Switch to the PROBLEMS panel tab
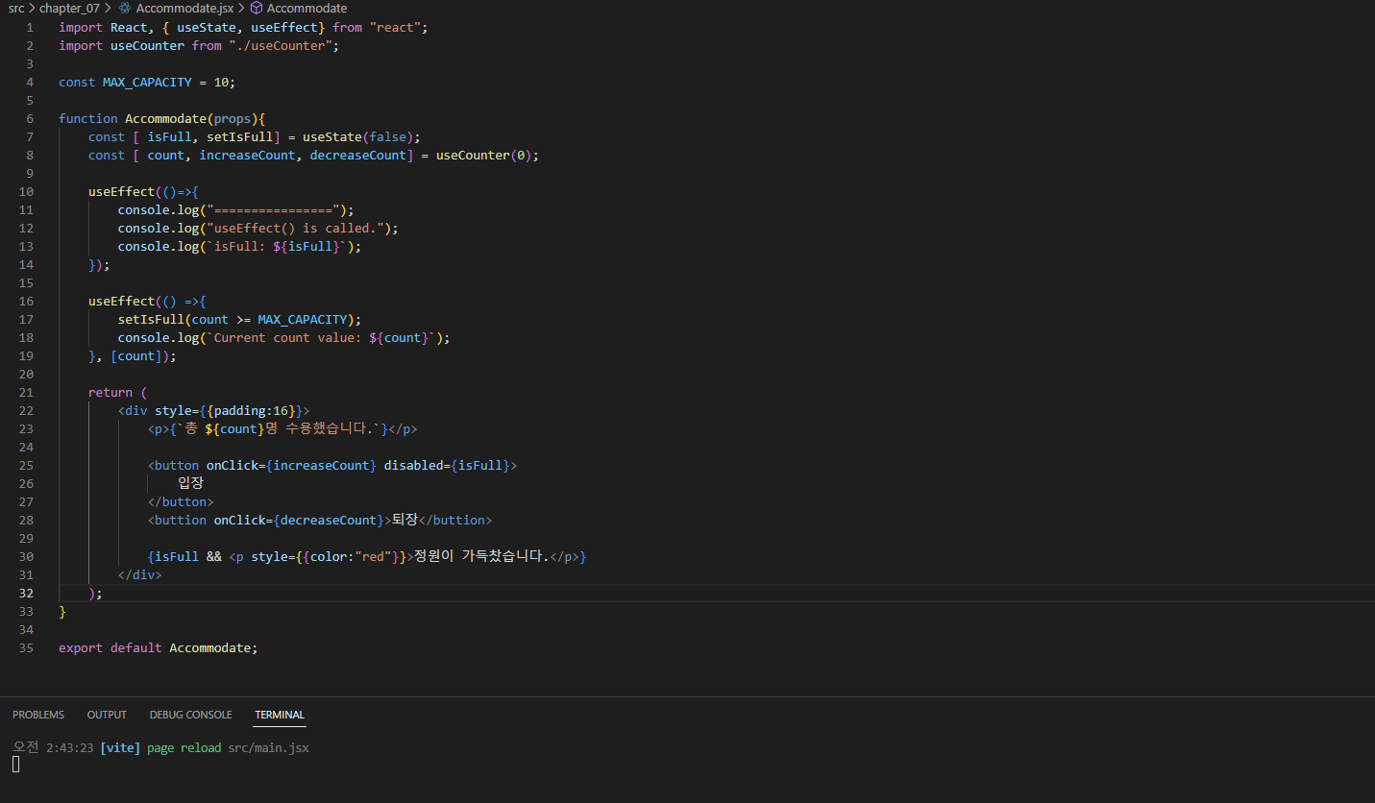The width and height of the screenshot is (1375, 803). click(x=38, y=715)
